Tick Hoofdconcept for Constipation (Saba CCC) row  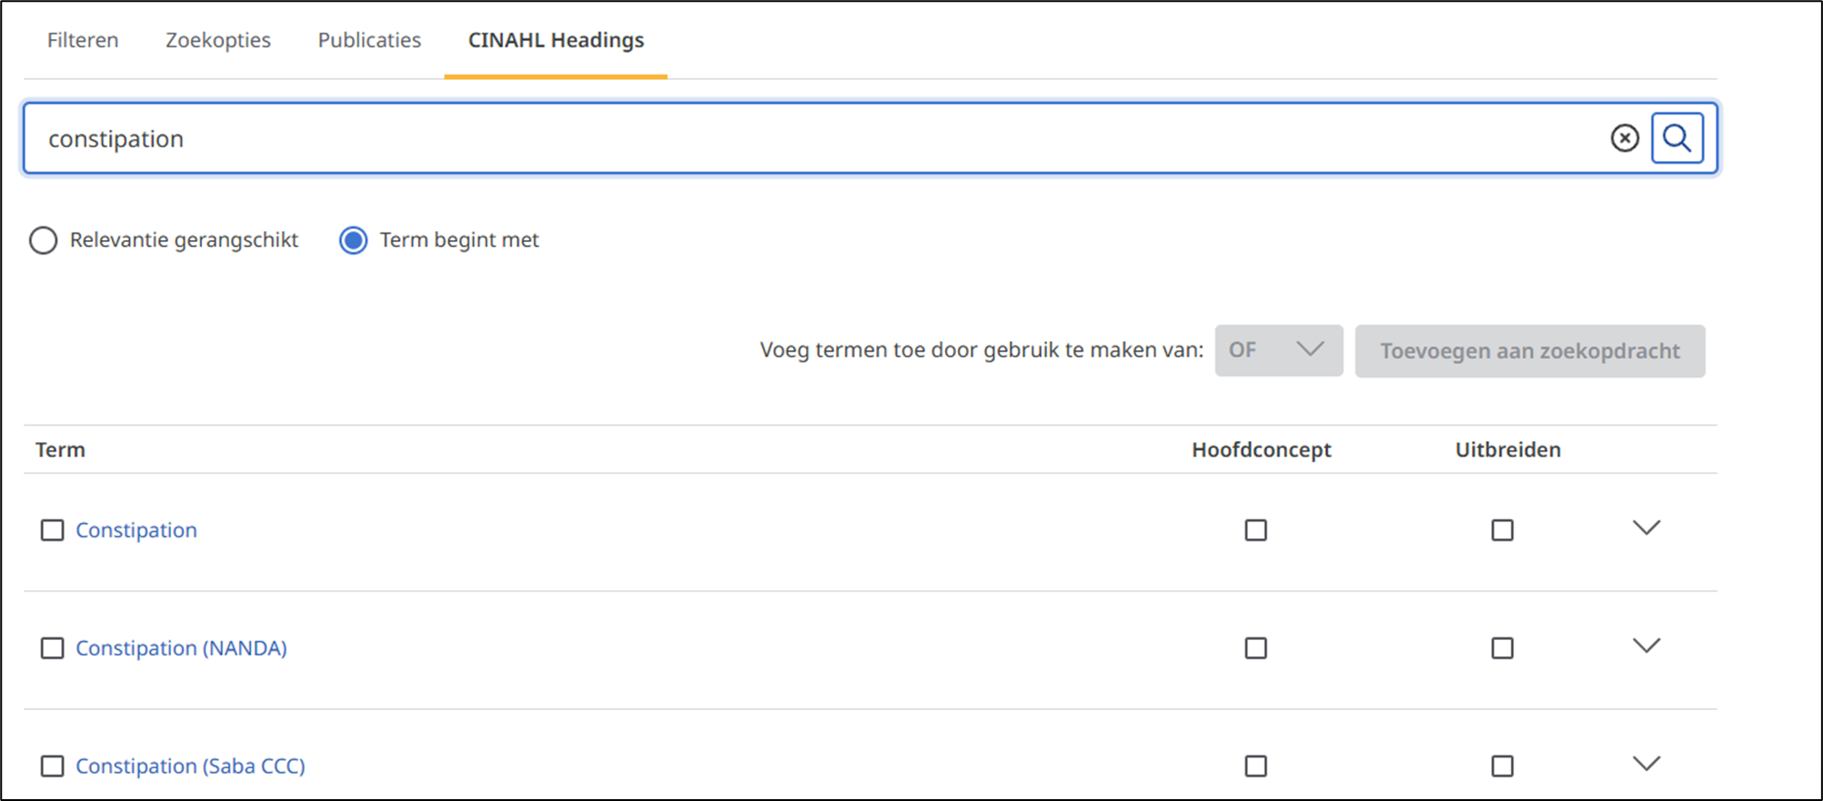coord(1256,766)
